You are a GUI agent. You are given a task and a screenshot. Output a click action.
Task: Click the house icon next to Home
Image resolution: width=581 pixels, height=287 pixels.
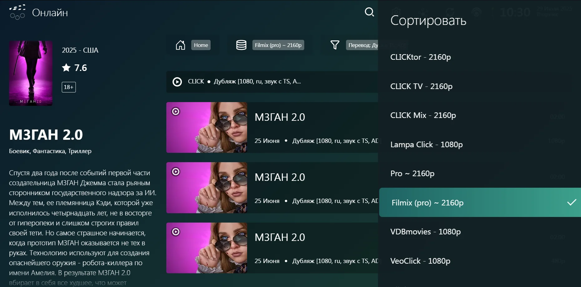[x=180, y=45]
